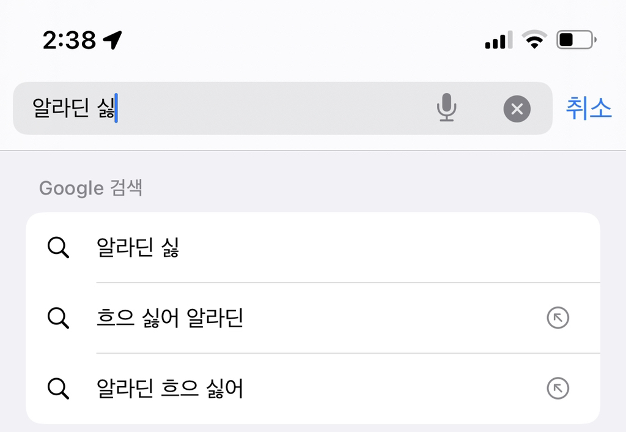Tap the clear (x) icon in search bar
The width and height of the screenshot is (626, 432).
pos(517,108)
